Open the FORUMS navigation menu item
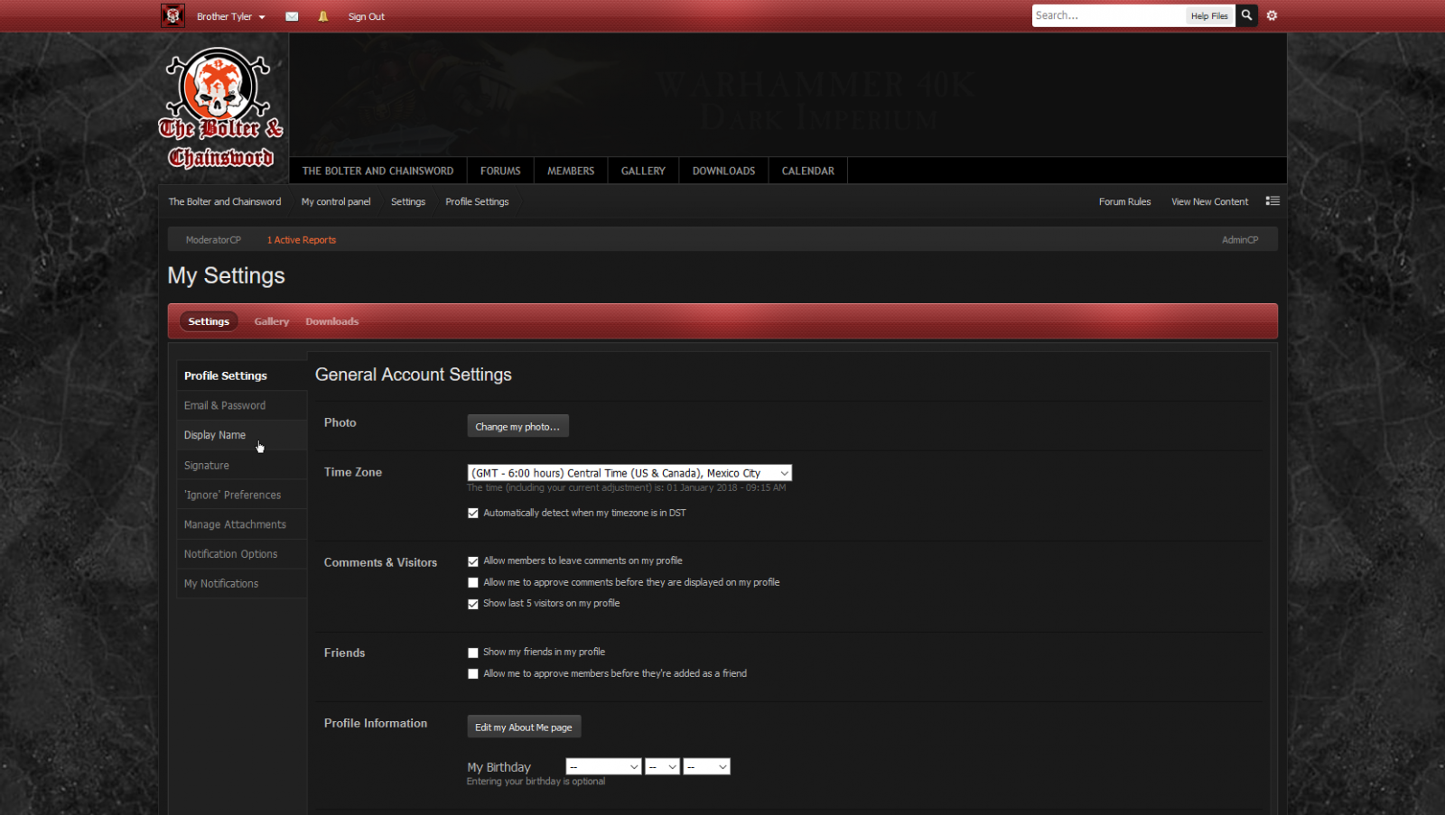Screen dimensions: 1445x815 click(500, 171)
